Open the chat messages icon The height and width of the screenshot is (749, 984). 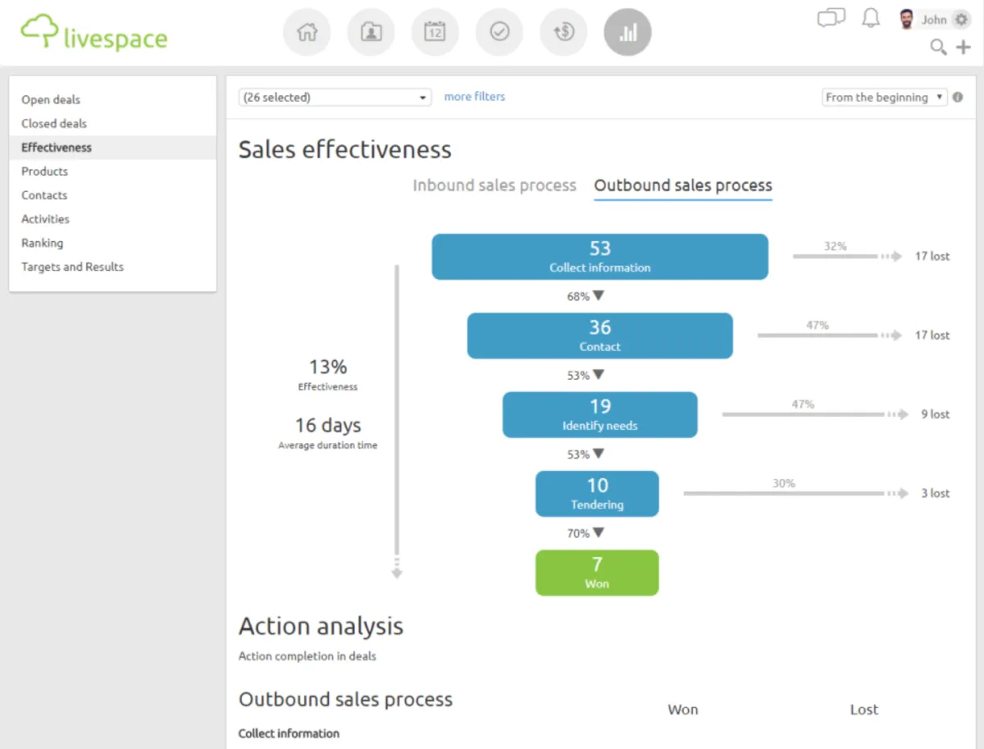pos(831,18)
